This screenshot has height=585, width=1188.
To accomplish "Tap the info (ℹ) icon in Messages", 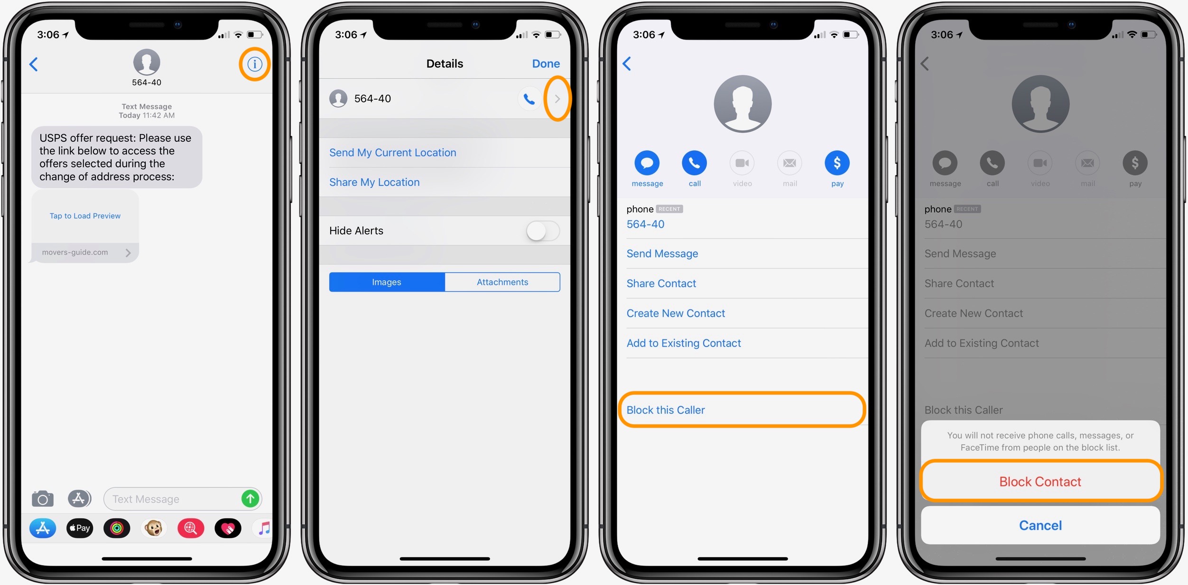I will tap(255, 64).
